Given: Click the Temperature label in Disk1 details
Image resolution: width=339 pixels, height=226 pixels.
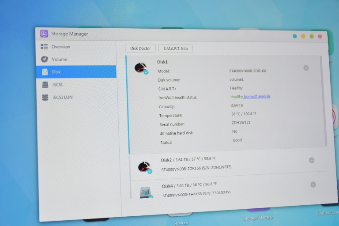Looking at the screenshot, I should 171,116.
